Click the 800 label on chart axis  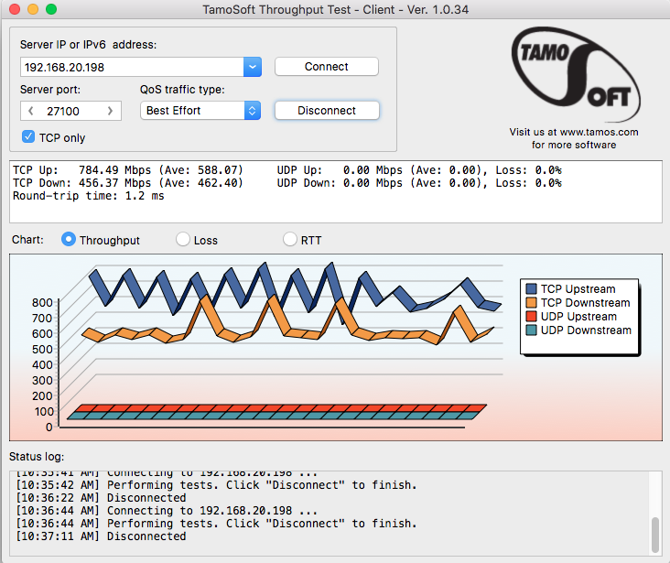coord(42,303)
